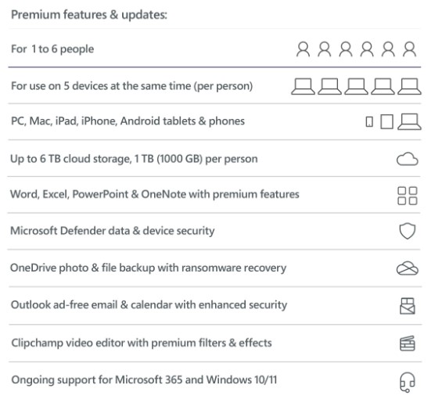Click the Outlook envelope icon
The width and height of the screenshot is (442, 410).
[408, 306]
